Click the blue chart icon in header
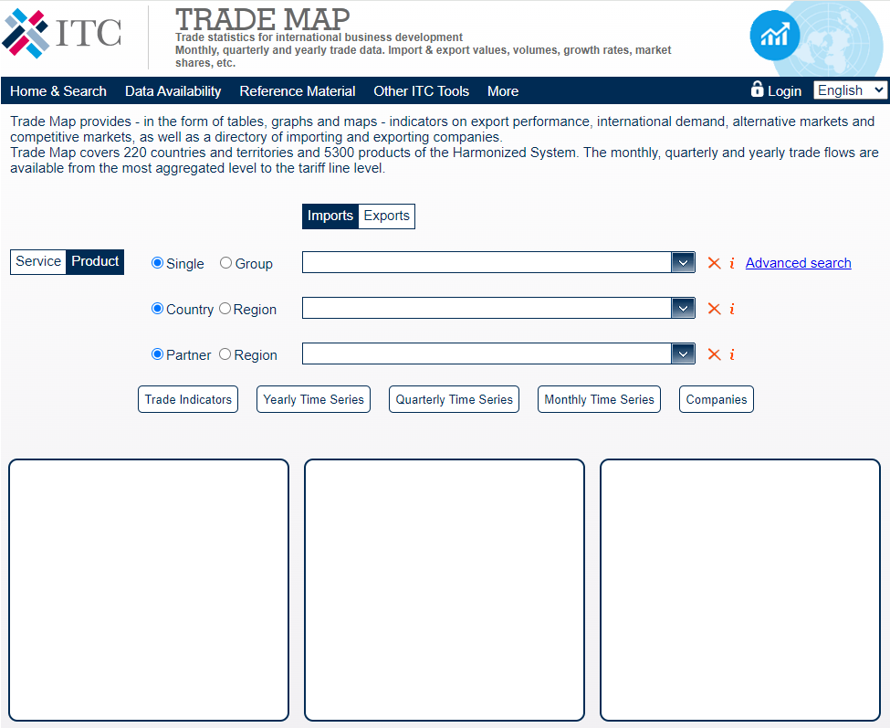890x728 pixels. click(774, 36)
